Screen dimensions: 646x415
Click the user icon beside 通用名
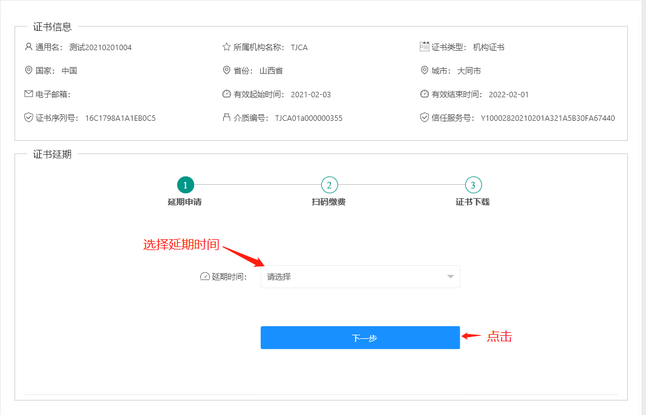pos(28,47)
